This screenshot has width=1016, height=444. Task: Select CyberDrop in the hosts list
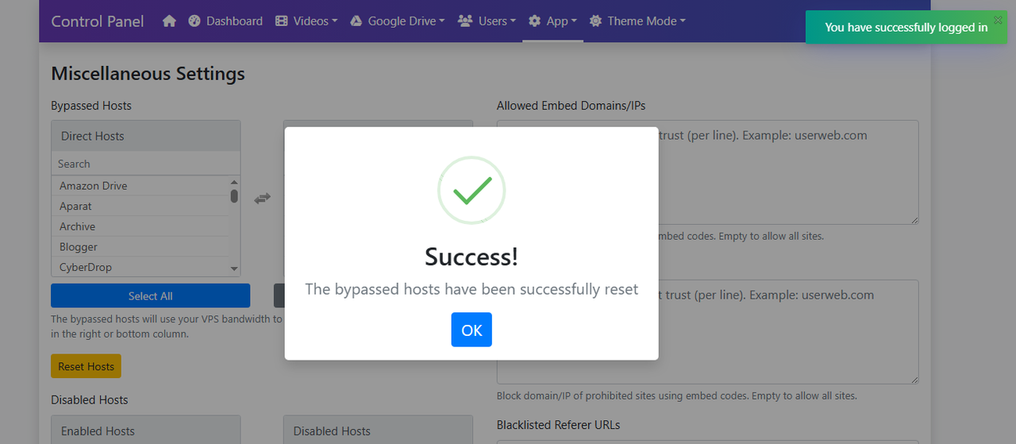coord(86,268)
